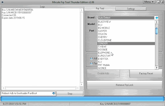Select CASPER brand entry
This screenshot has height=106, width=165.
(x=126, y=31)
